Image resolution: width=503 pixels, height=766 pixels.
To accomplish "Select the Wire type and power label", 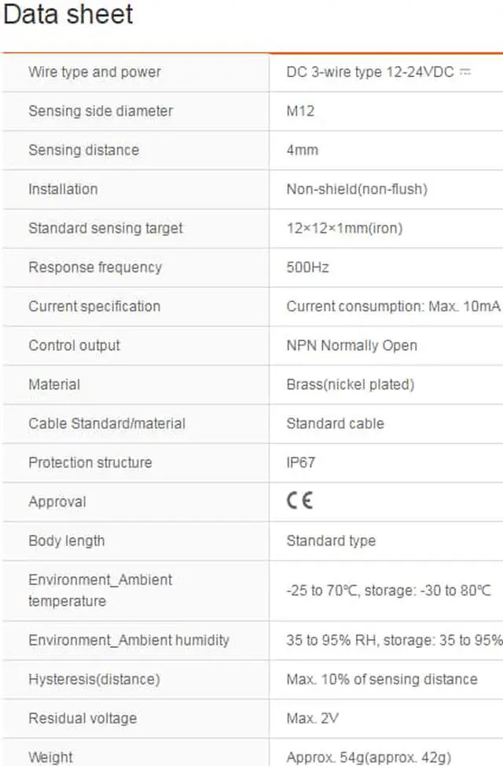I will (94, 72).
